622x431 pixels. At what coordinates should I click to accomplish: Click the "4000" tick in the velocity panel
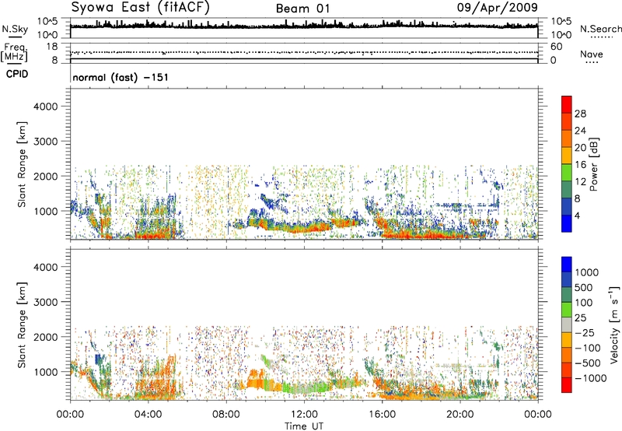pos(46,267)
